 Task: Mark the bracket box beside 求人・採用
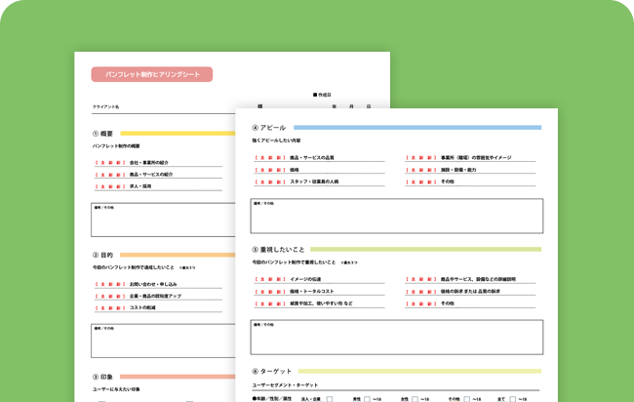[109, 186]
